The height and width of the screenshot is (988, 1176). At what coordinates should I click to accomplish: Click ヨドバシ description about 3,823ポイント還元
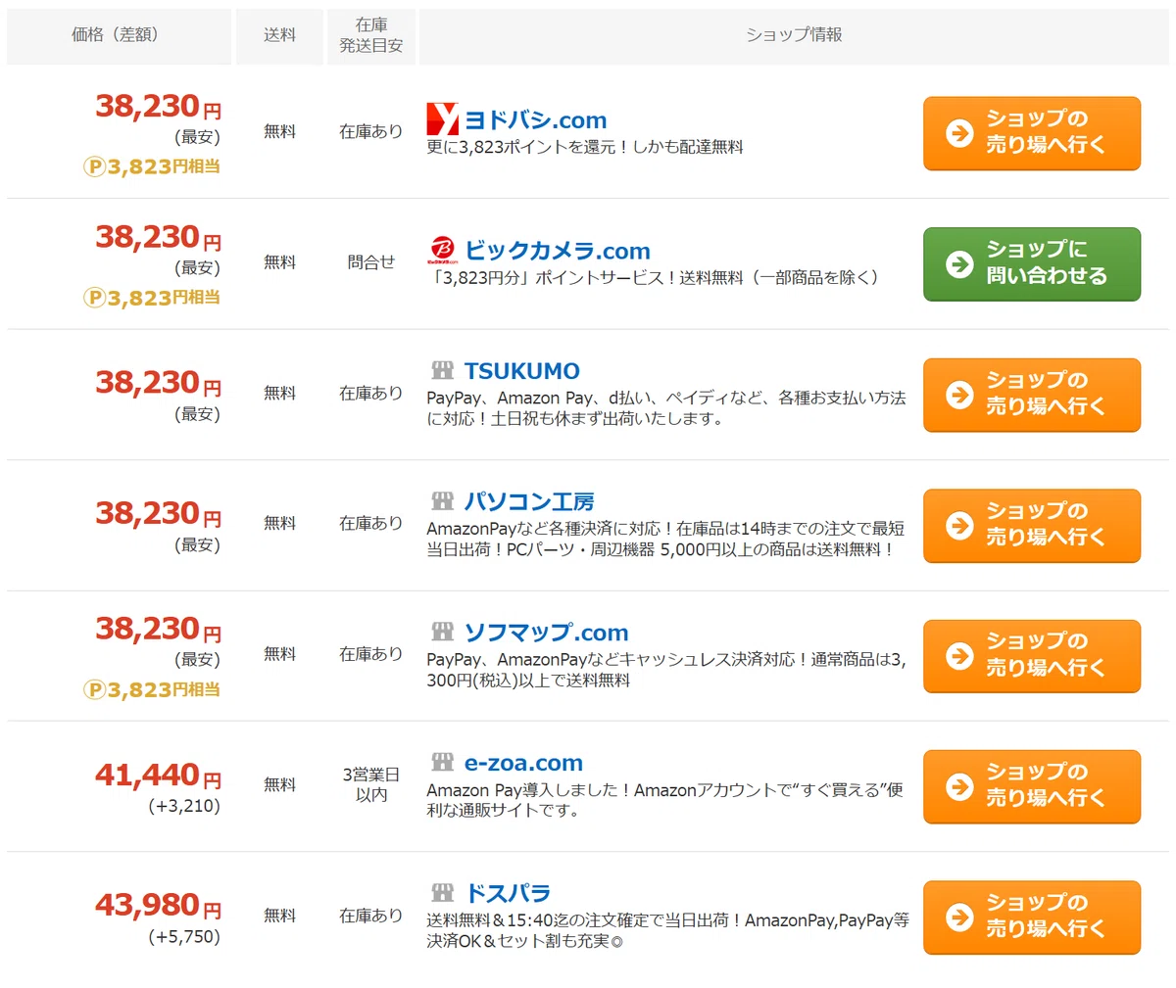point(585,147)
